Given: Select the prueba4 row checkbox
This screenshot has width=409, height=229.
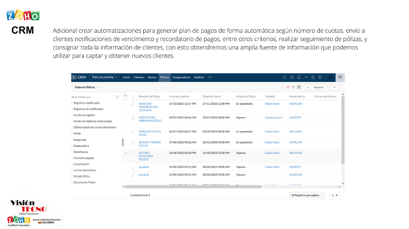Looking at the screenshot, I should (133, 167).
